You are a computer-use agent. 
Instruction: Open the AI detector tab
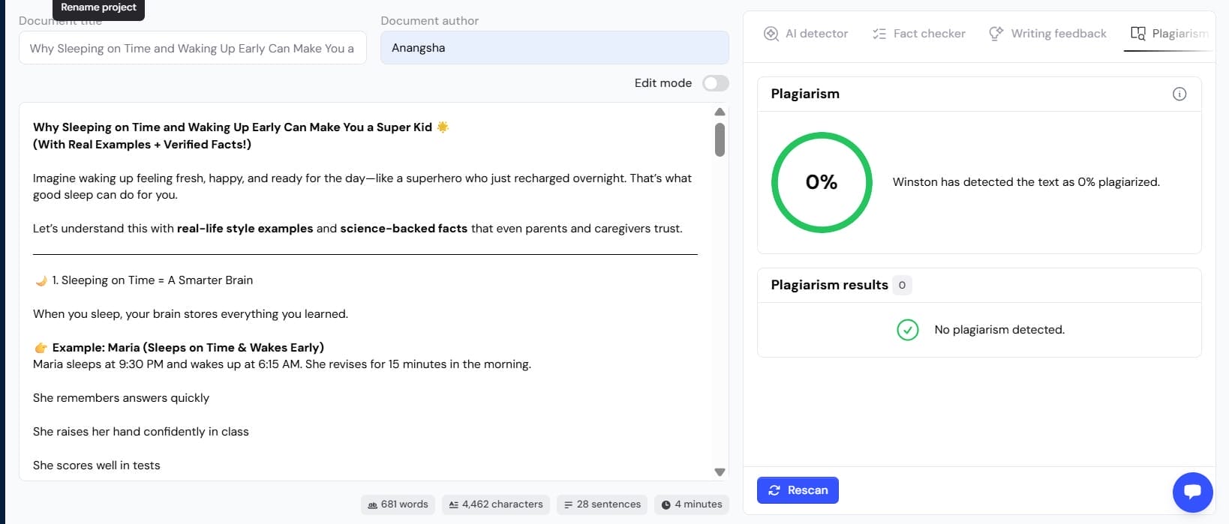click(805, 34)
